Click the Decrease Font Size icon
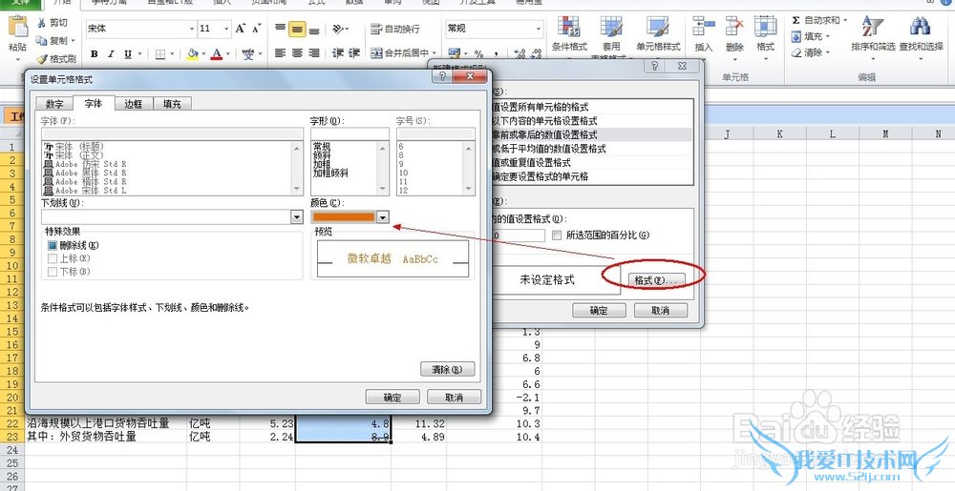 pos(257,29)
